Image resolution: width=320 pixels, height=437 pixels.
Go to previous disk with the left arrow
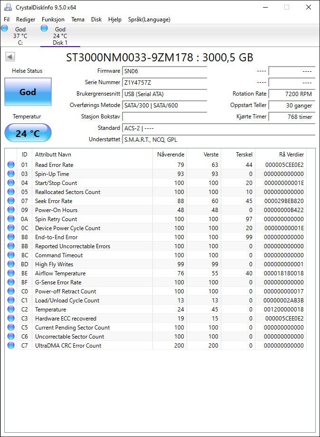(x=10, y=57)
